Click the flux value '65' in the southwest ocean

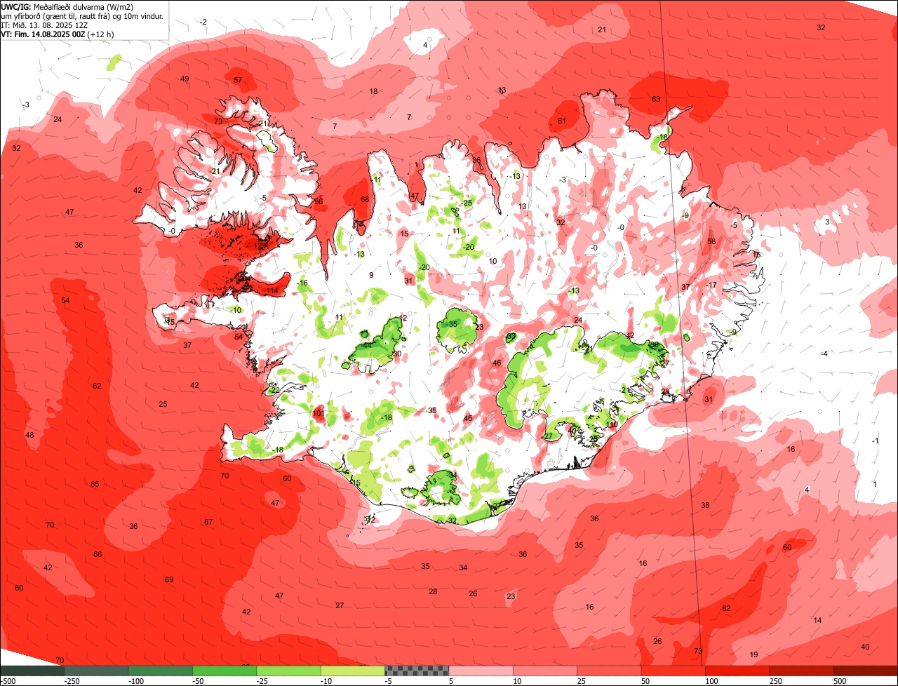coord(95,484)
